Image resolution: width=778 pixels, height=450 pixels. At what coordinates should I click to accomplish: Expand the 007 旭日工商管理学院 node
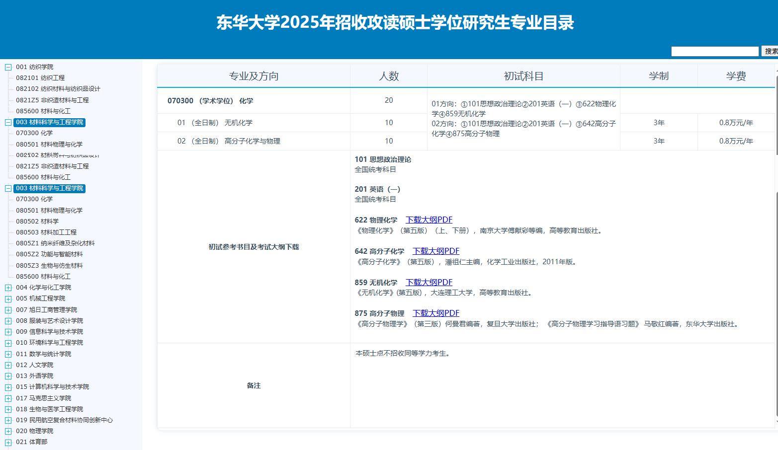tap(8, 310)
